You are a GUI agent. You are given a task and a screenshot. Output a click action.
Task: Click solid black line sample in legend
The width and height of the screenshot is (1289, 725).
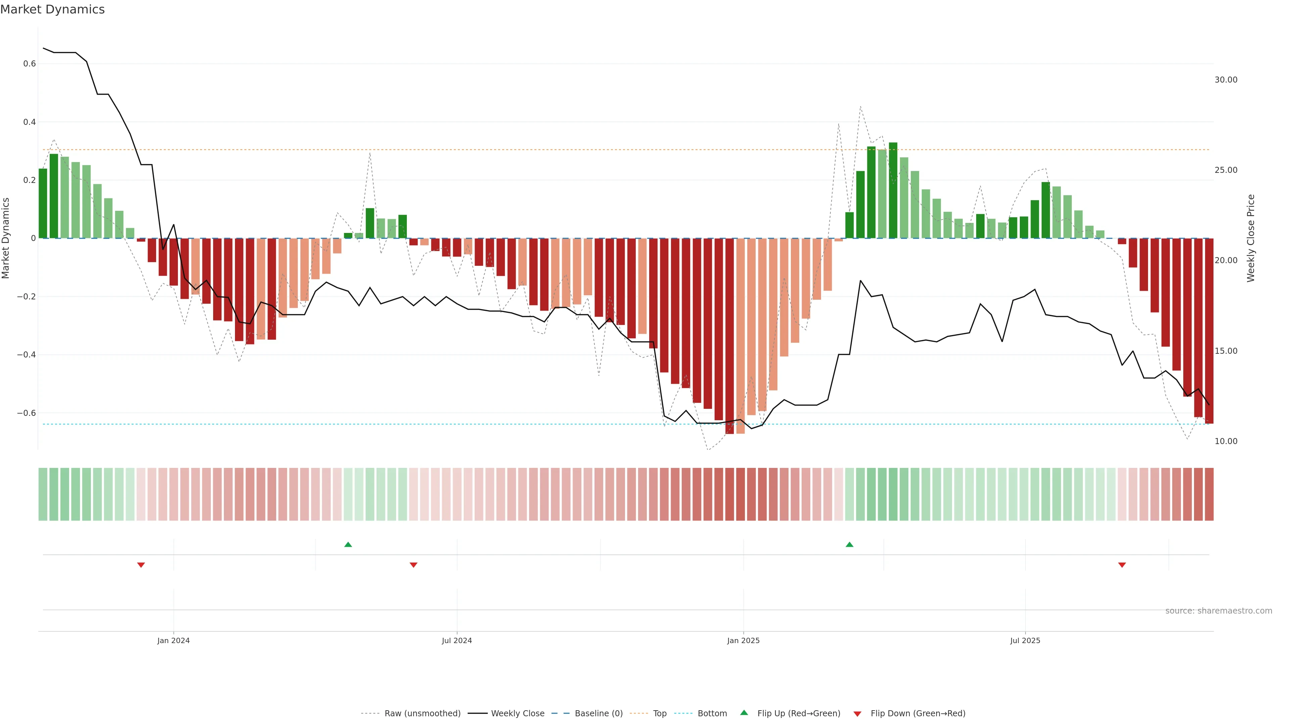pos(477,714)
